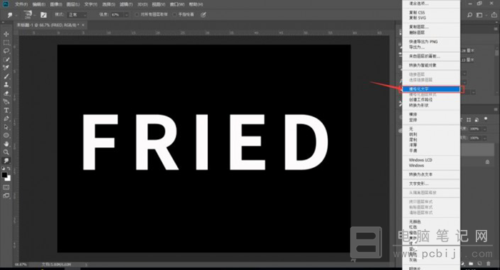The image size is (500, 270).
Task: Open the 强度 strength slider dropdown
Action: (x=126, y=15)
